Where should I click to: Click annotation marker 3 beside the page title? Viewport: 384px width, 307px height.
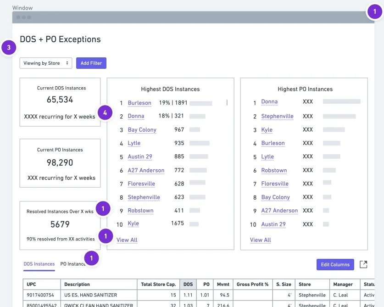(x=9, y=47)
